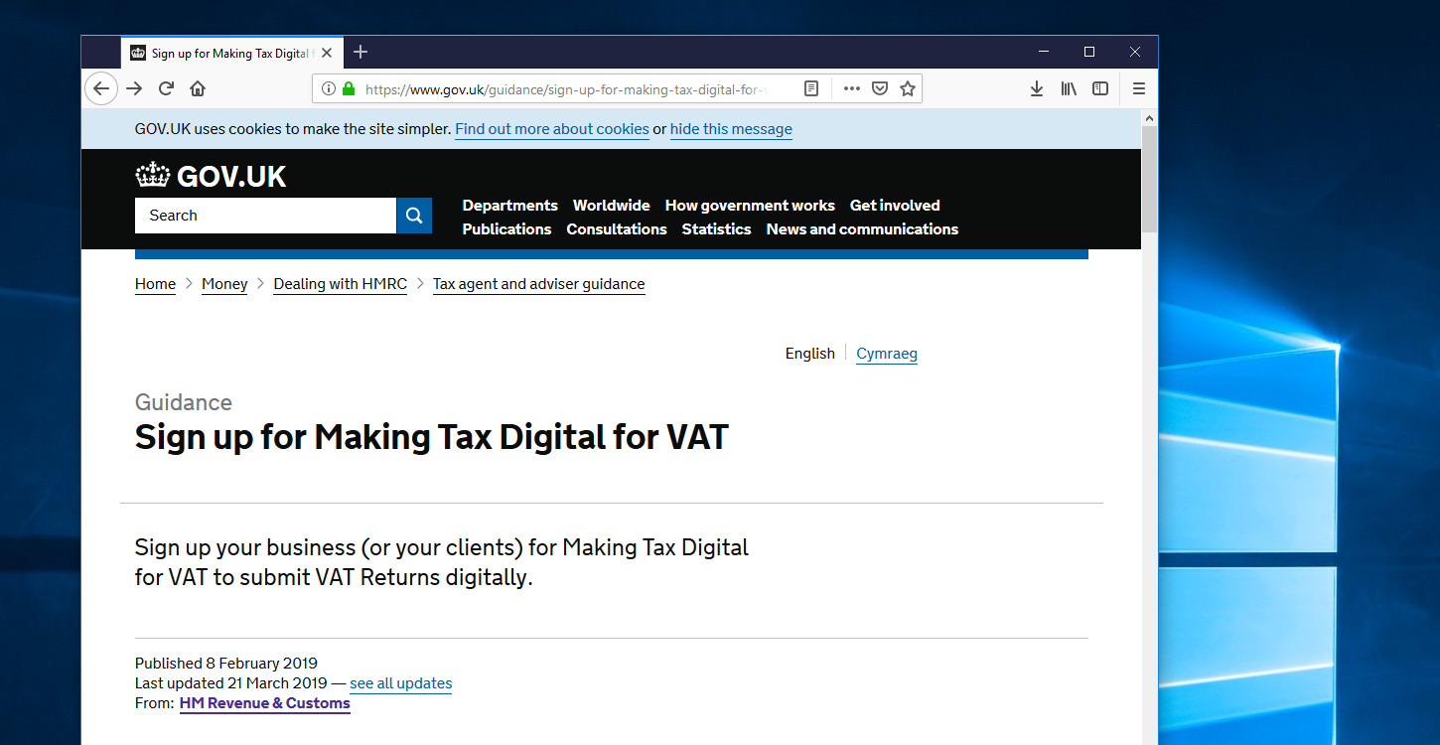Viewport: 1440px width, 745px height.
Task: Show site information for the padlock icon
Action: (x=349, y=88)
